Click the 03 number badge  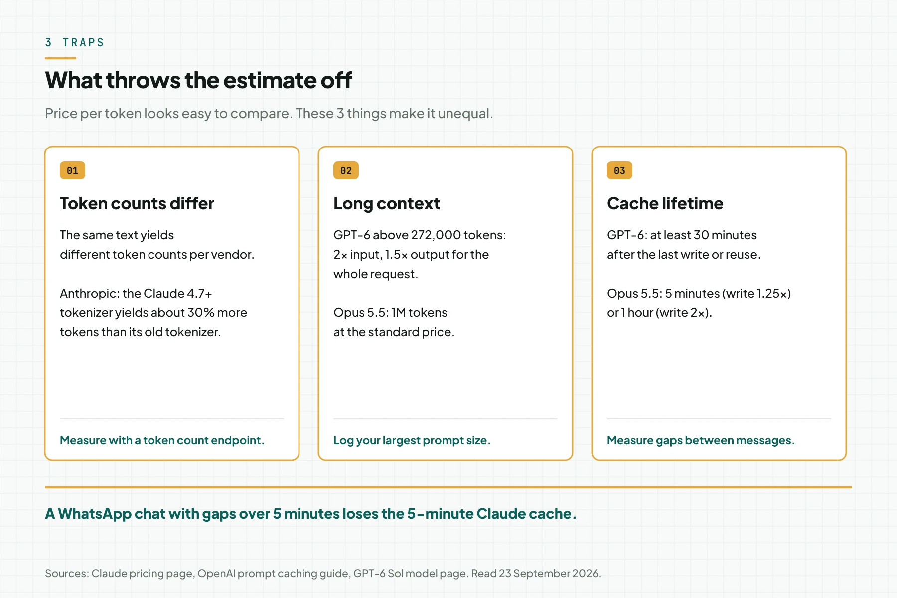pyautogui.click(x=619, y=170)
